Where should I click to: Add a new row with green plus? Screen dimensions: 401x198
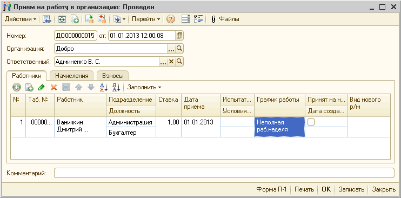17,87
